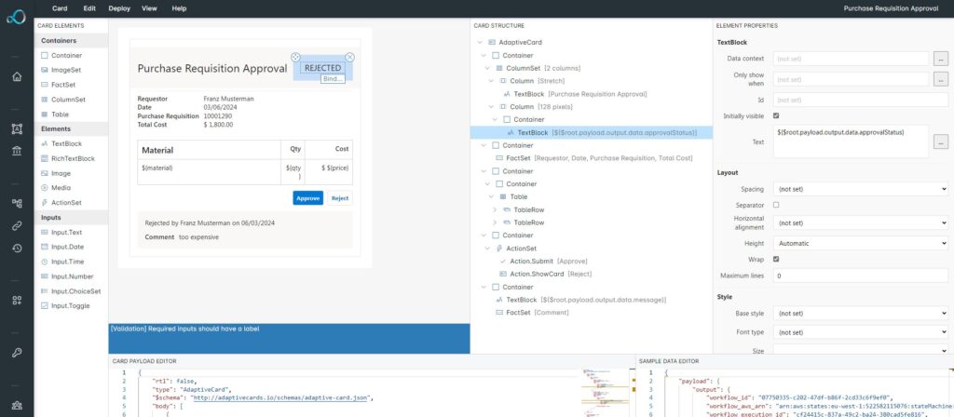Open the designer frame icon in sidebar
This screenshot has width=954, height=417.
(x=17, y=128)
